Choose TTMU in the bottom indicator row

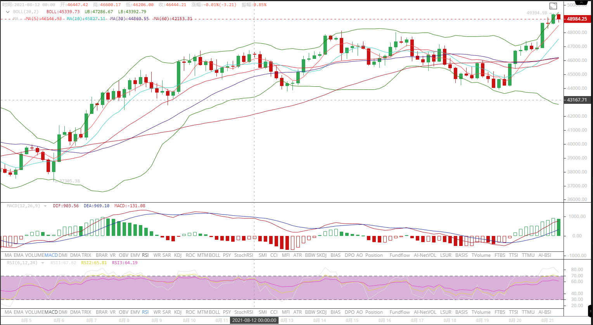coord(528,312)
